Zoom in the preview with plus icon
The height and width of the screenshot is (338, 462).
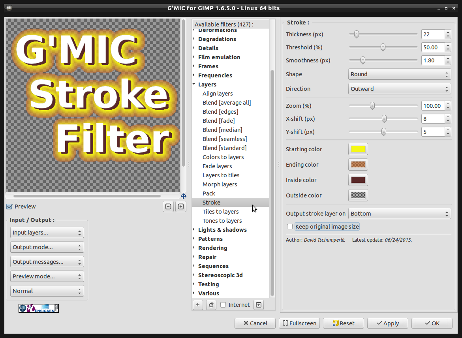point(181,207)
